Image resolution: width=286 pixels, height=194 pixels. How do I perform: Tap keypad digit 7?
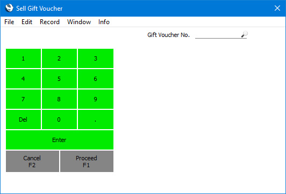tap(23, 99)
